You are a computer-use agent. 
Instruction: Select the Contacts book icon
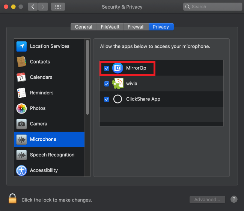point(21,62)
